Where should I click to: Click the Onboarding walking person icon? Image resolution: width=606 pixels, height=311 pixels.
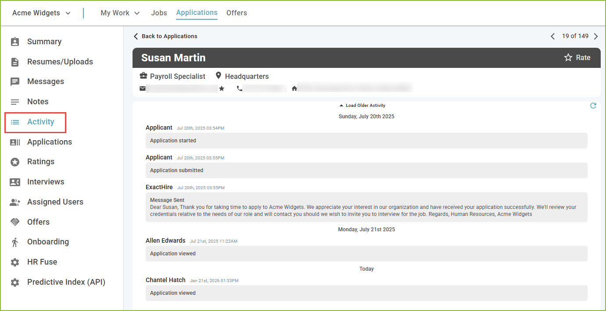point(15,242)
